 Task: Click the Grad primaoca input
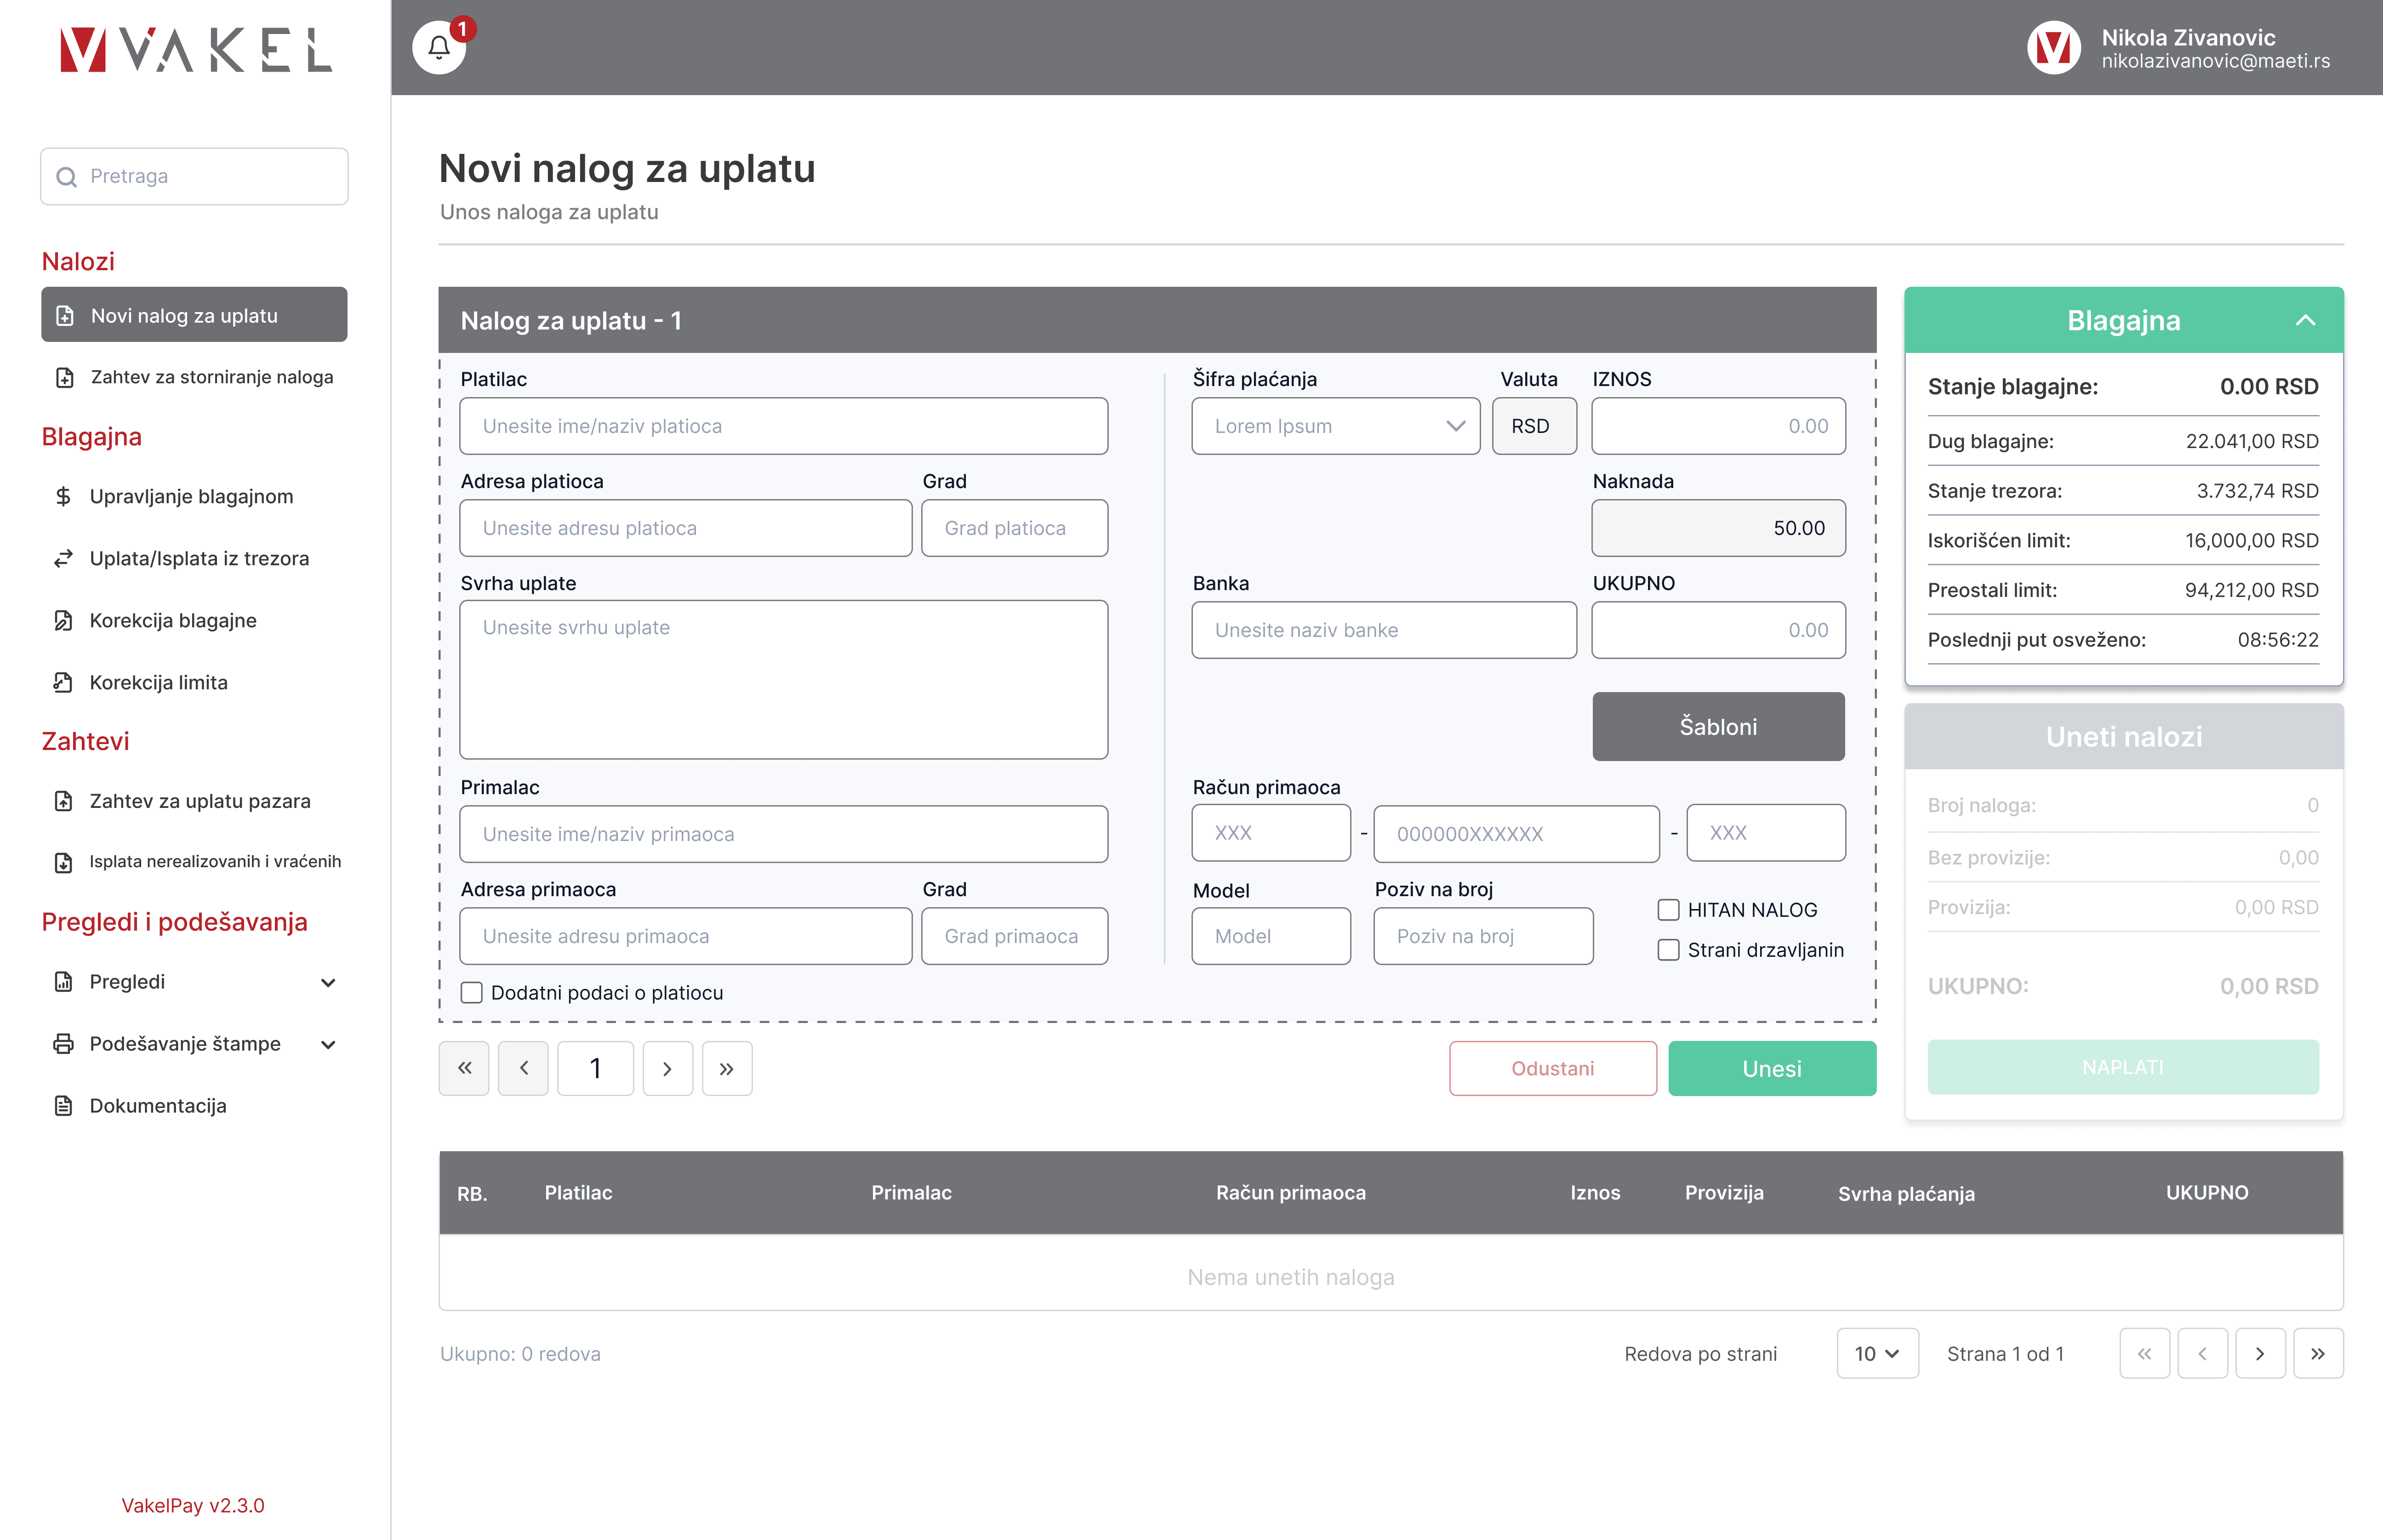click(1014, 936)
